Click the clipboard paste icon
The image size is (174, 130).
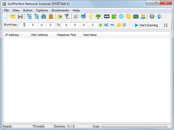pos(51,17)
